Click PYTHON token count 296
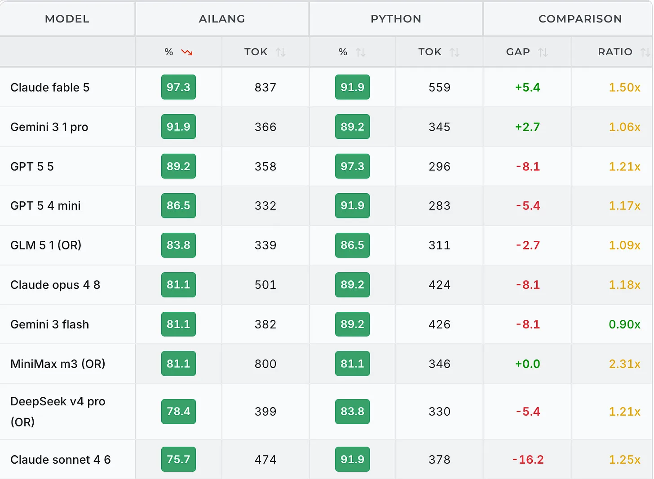Screen dimensions: 654x479 [439, 166]
